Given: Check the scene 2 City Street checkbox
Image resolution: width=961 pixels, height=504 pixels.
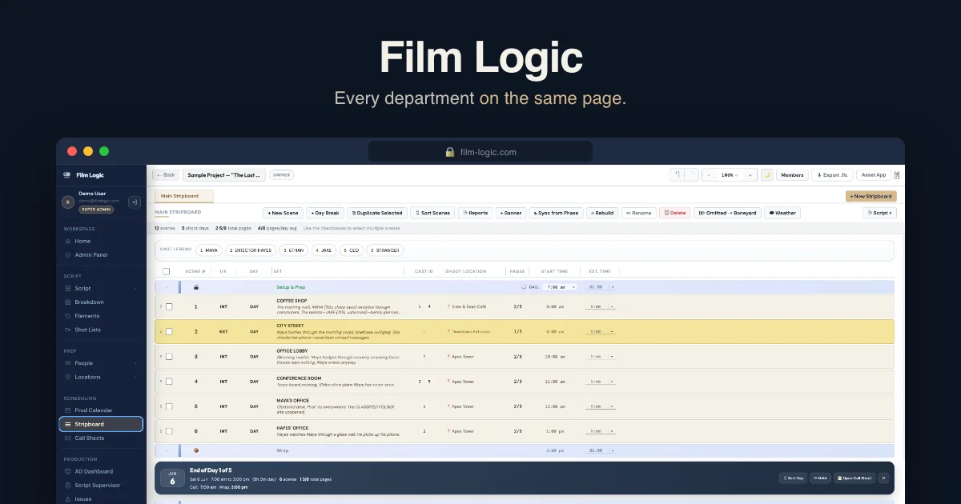Looking at the screenshot, I should (x=169, y=331).
